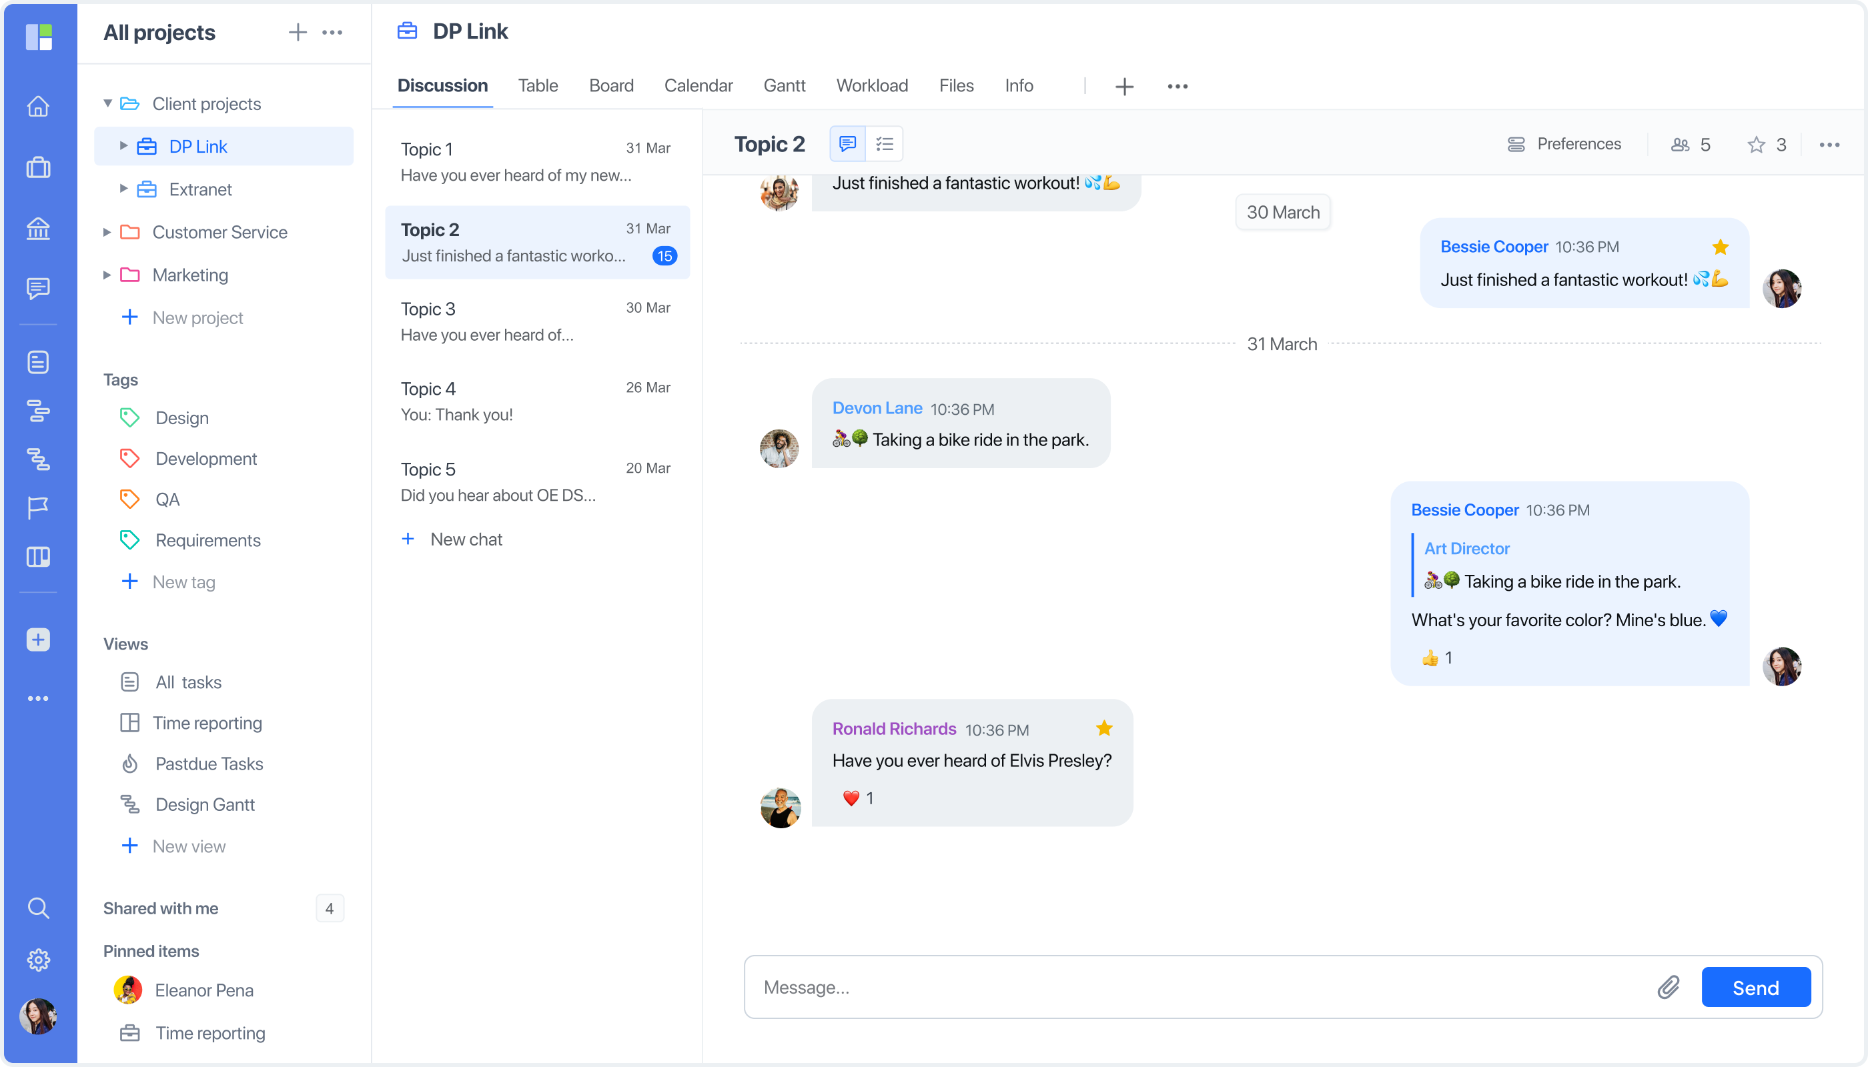Open the flag milestones icon in left rail
Viewport: 1868px width, 1067px height.
[x=38, y=507]
